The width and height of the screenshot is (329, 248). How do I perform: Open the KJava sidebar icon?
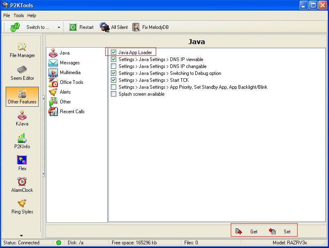coord(22,116)
